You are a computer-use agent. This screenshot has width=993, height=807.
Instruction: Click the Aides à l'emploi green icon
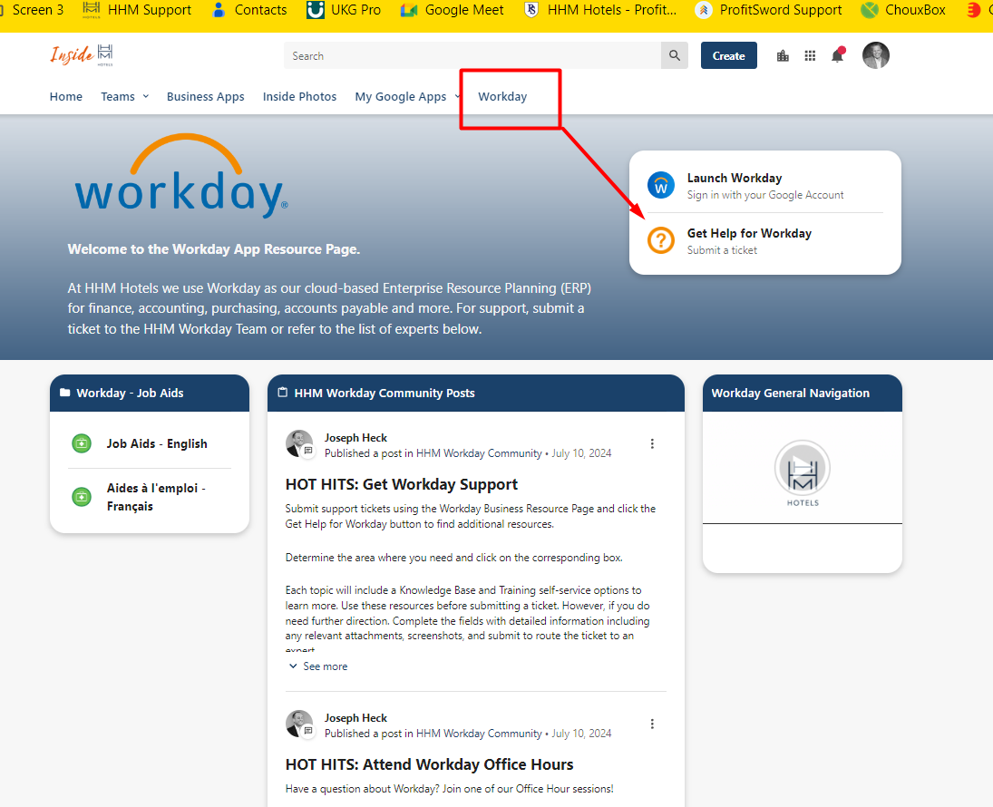pos(82,497)
